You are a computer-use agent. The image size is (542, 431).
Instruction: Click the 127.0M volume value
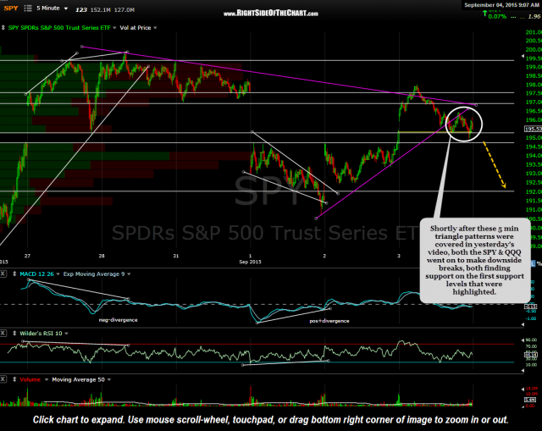124,9
